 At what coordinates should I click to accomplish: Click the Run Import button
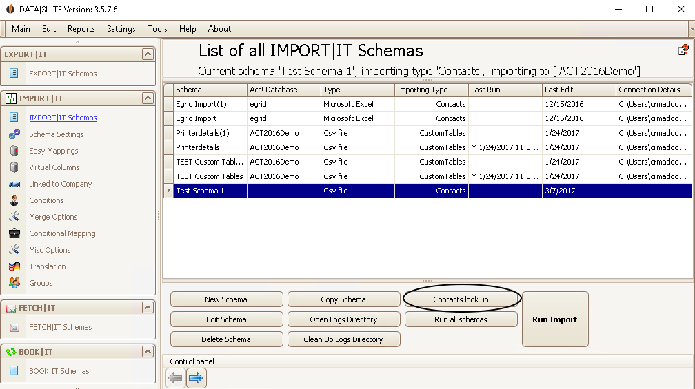coord(555,319)
